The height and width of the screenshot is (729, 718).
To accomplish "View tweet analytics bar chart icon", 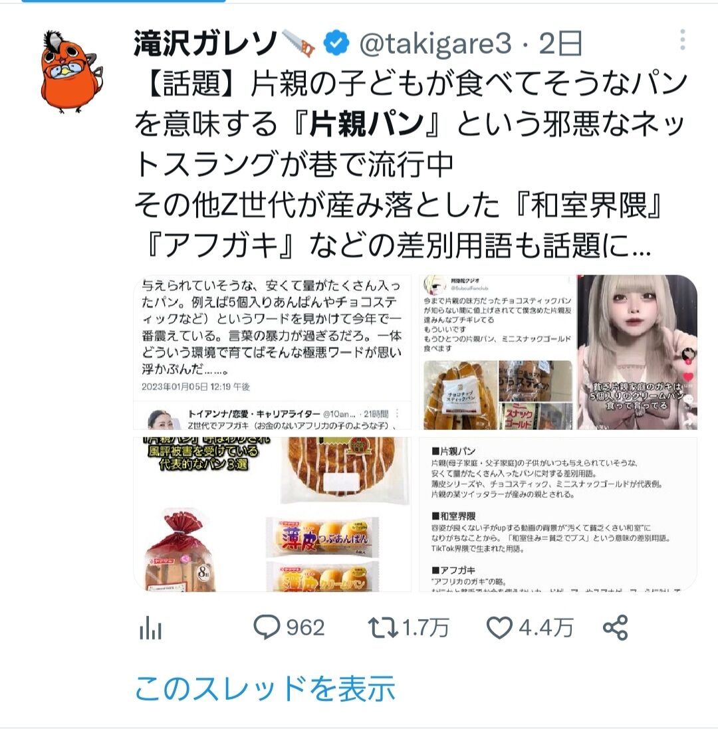I will (x=150, y=627).
